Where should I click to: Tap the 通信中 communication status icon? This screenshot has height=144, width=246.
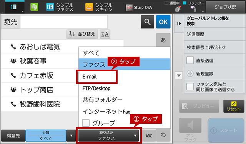[178, 9]
